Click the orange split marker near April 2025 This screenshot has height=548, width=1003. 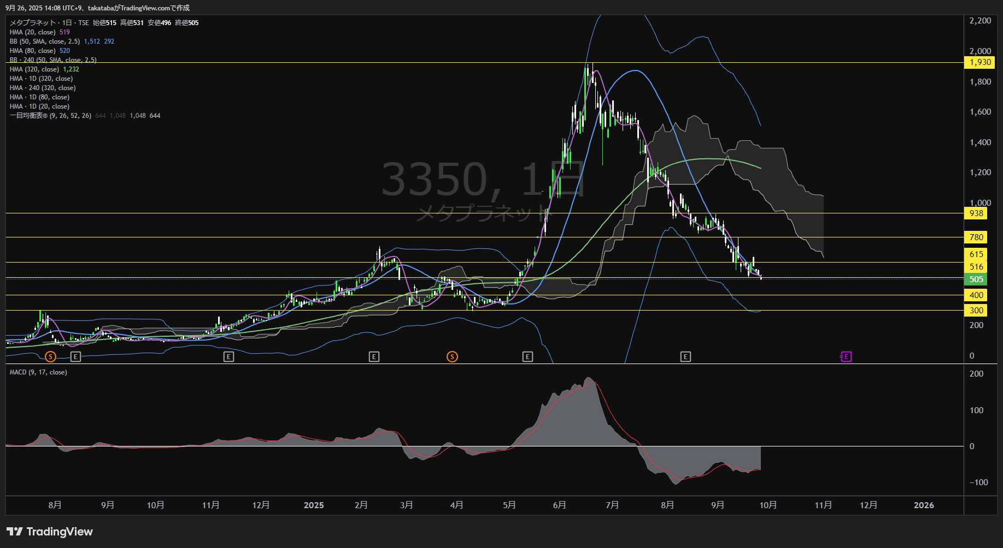452,356
